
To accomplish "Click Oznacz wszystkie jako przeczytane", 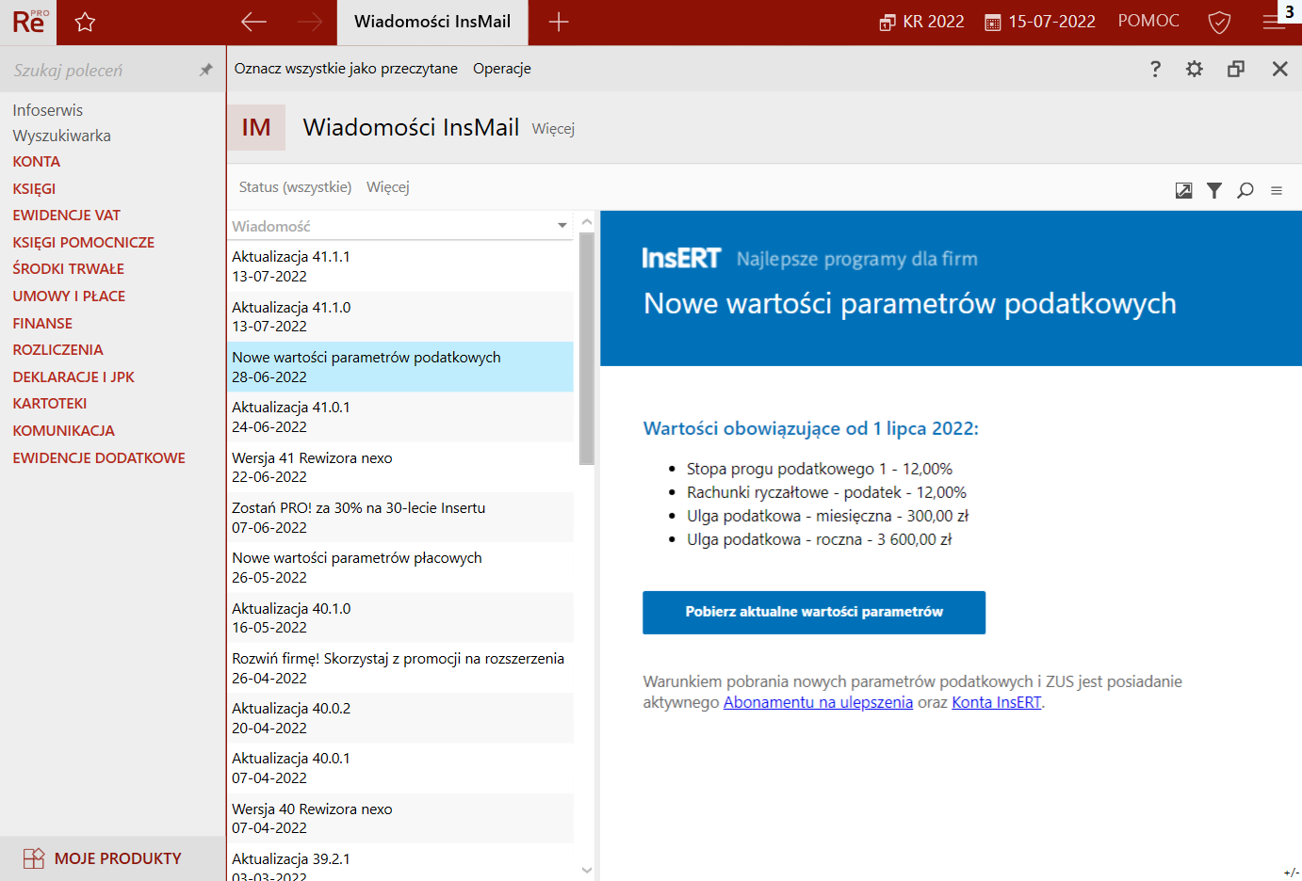I will [346, 69].
